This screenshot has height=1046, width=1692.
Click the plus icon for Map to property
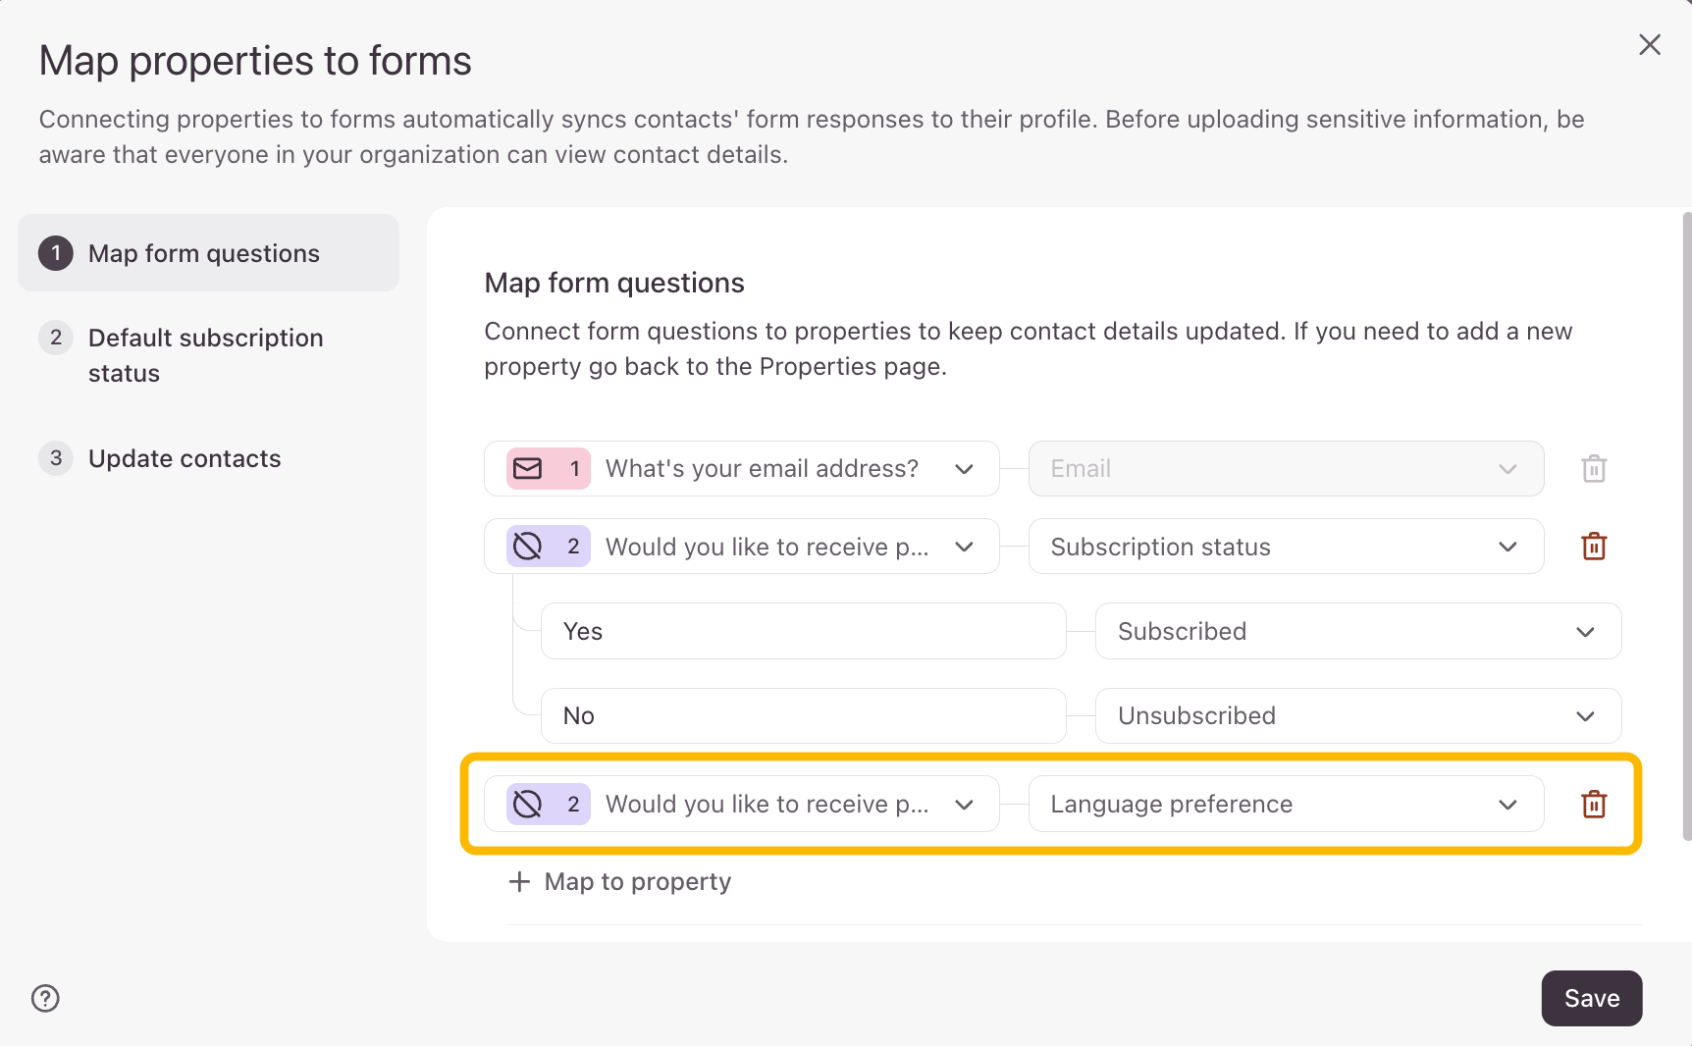(x=519, y=882)
